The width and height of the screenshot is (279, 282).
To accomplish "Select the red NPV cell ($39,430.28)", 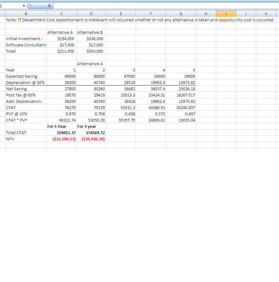I will [x=91, y=139].
